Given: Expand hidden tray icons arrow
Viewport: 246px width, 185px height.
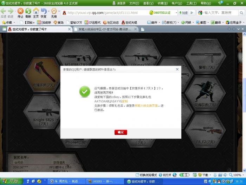Looking at the screenshot, I should click(x=210, y=181).
